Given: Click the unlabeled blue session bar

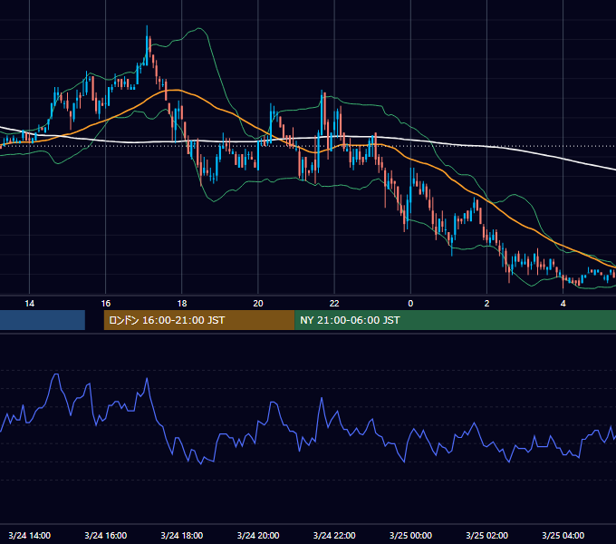Looking at the screenshot, I should point(43,320).
